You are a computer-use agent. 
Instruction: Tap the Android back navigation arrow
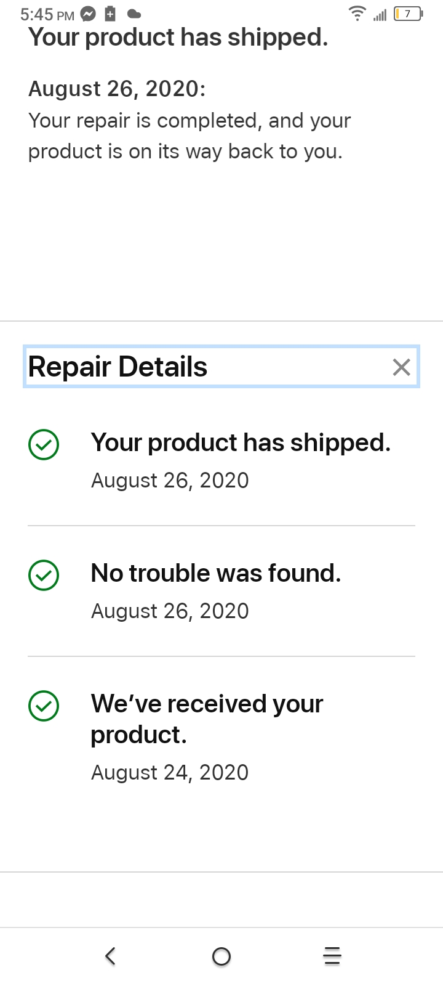click(110, 956)
